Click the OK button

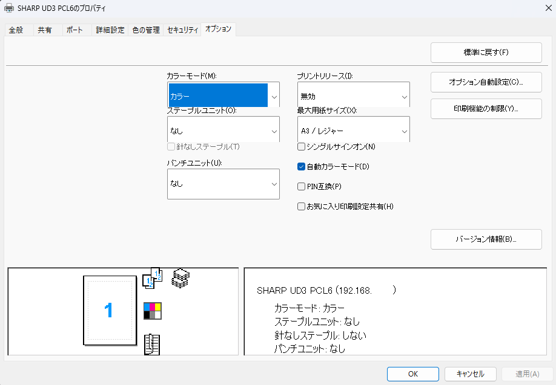(412, 374)
